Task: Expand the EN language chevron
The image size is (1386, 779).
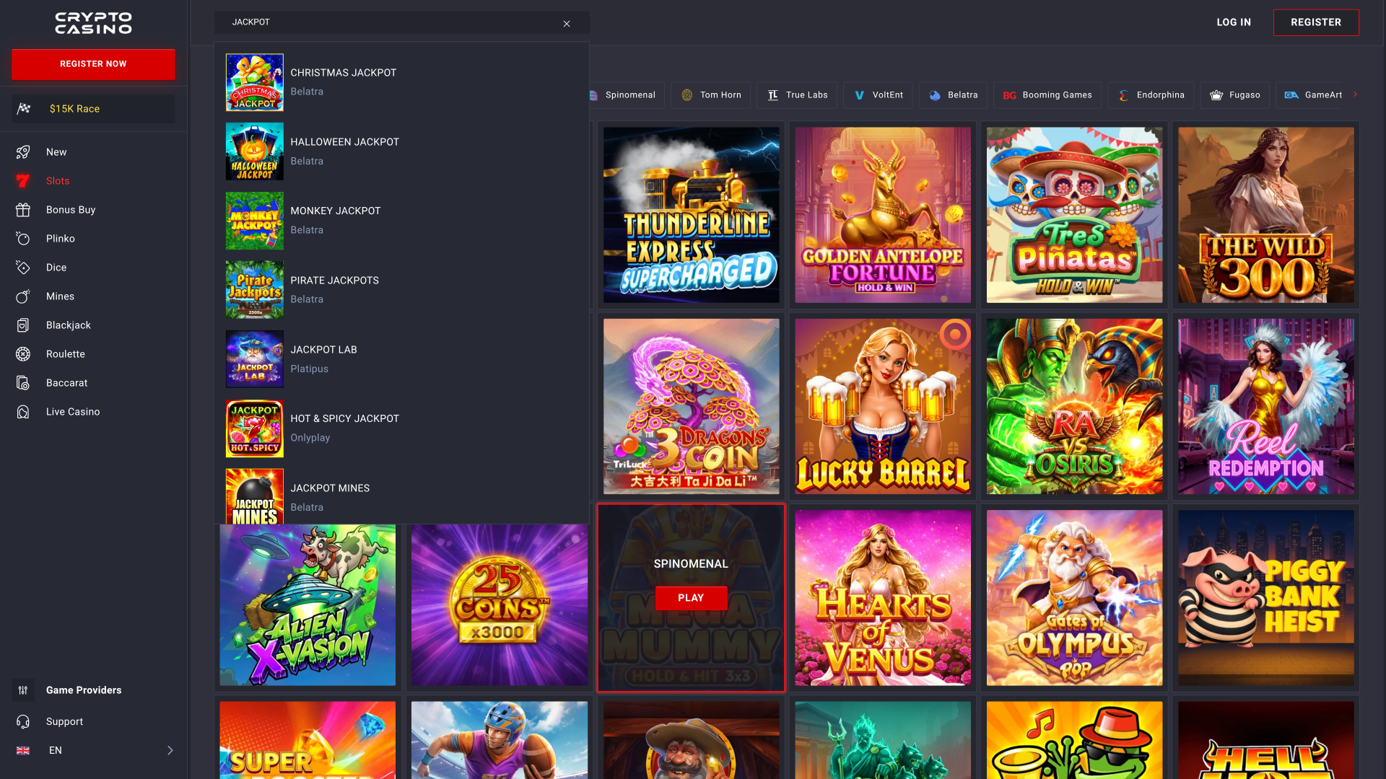Action: pos(170,751)
